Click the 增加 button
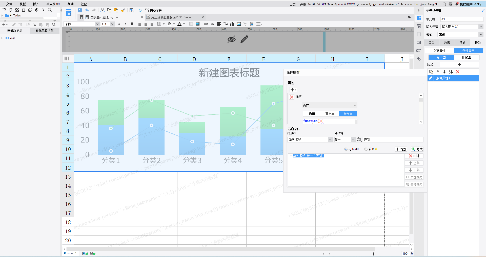The width and height of the screenshot is (486, 257). pyautogui.click(x=401, y=149)
